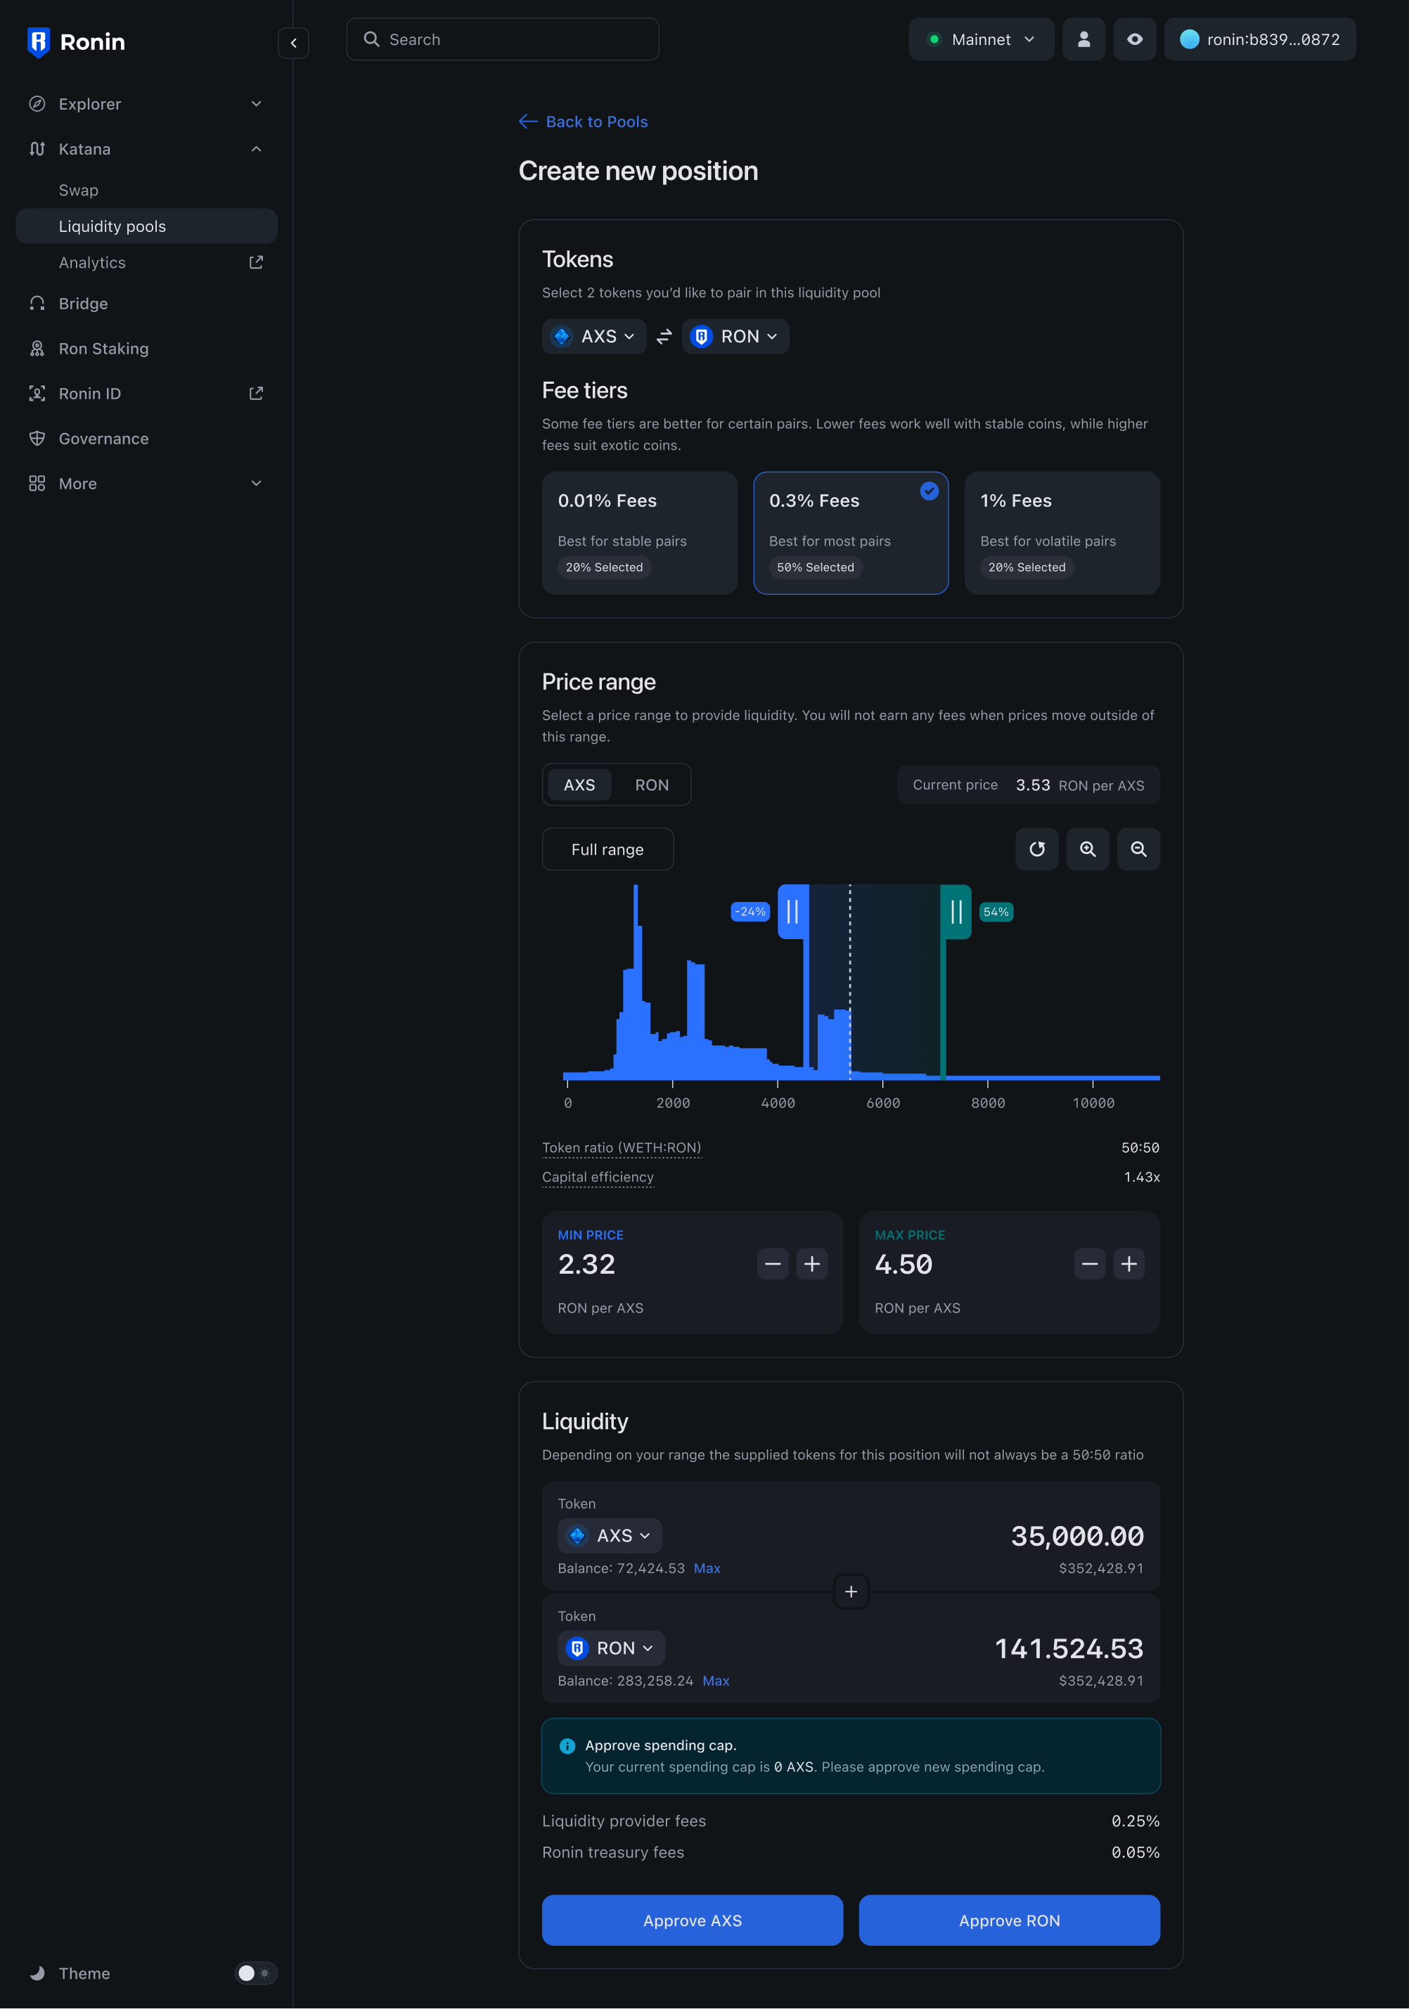This screenshot has height=2009, width=1409.
Task: Collapse the sidebar with the arrow button
Action: point(293,42)
